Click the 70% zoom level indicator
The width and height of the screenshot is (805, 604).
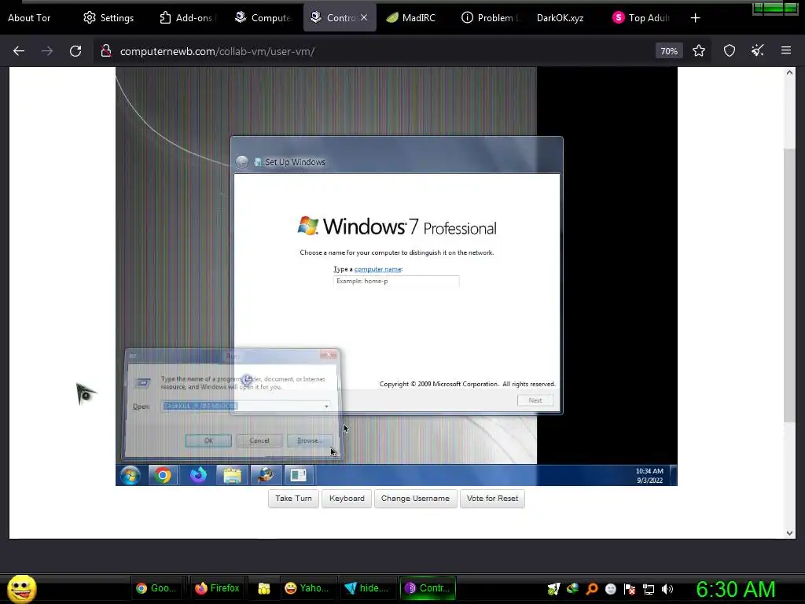click(669, 51)
